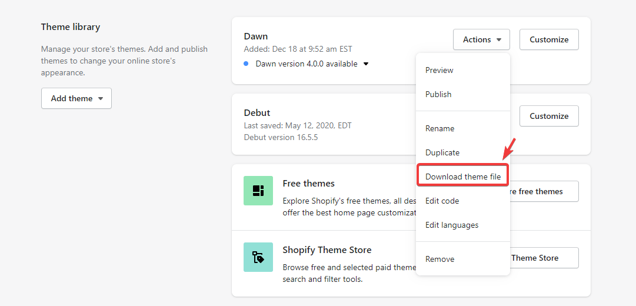Click the Shopify Theme Store icon

pos(258,257)
